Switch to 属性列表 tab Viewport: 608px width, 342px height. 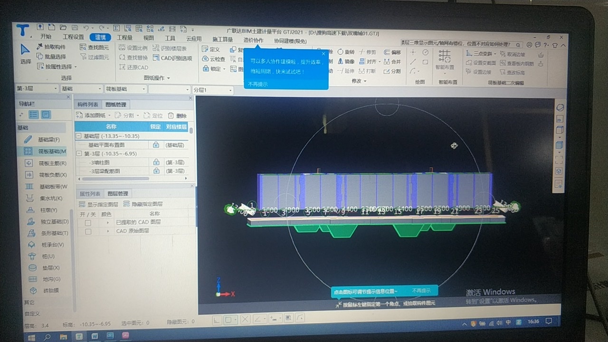pos(90,194)
